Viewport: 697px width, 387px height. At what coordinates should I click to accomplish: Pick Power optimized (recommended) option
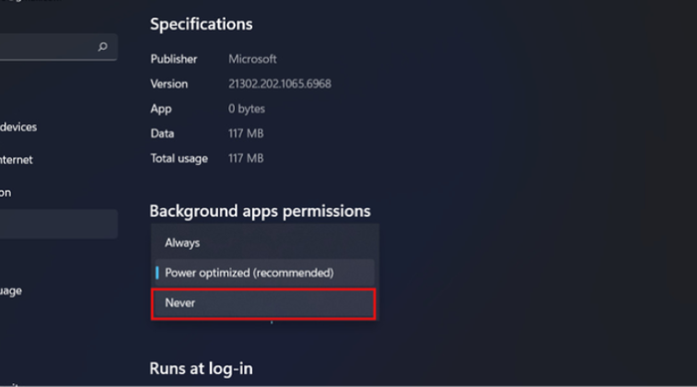[265, 273]
